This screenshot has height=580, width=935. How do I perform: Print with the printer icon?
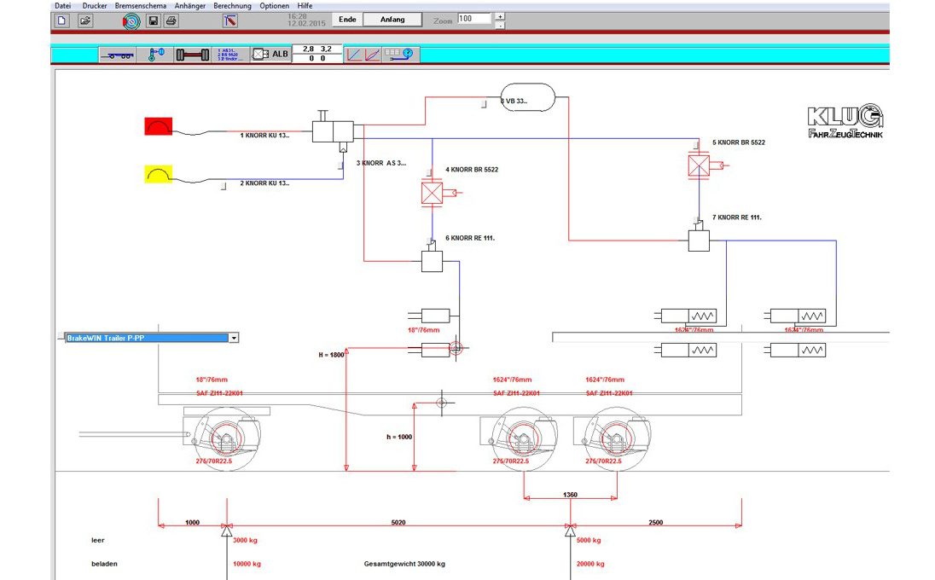(x=171, y=20)
